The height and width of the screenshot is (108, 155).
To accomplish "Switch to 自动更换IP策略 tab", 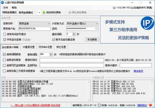I will coord(10,47).
